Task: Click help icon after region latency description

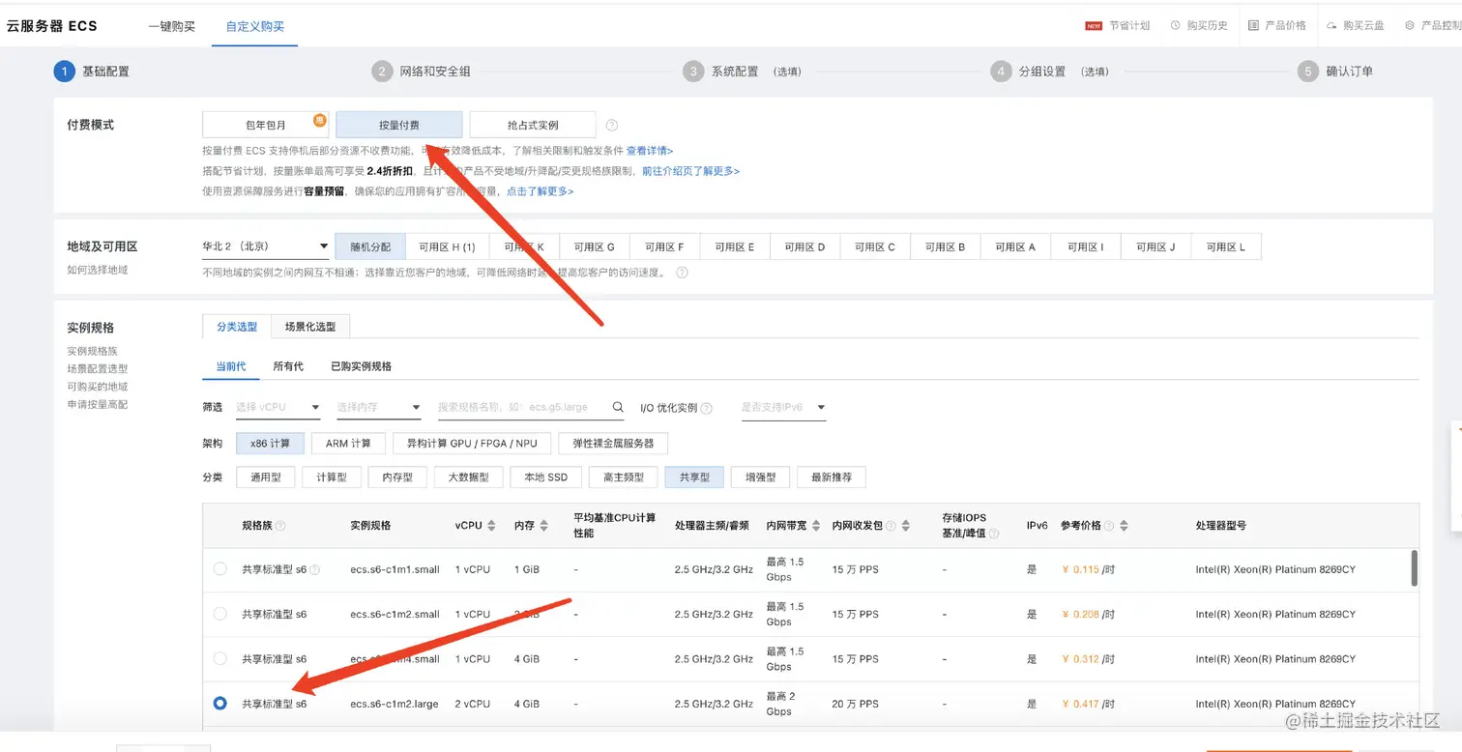Action: [x=682, y=273]
